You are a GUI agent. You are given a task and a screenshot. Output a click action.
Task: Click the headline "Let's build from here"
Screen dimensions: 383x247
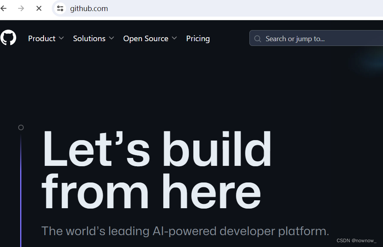point(157,169)
